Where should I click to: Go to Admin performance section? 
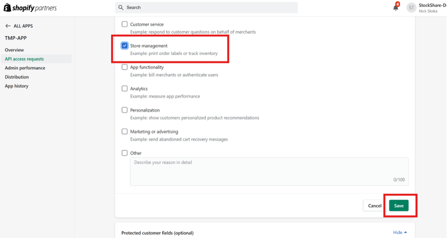[25, 68]
